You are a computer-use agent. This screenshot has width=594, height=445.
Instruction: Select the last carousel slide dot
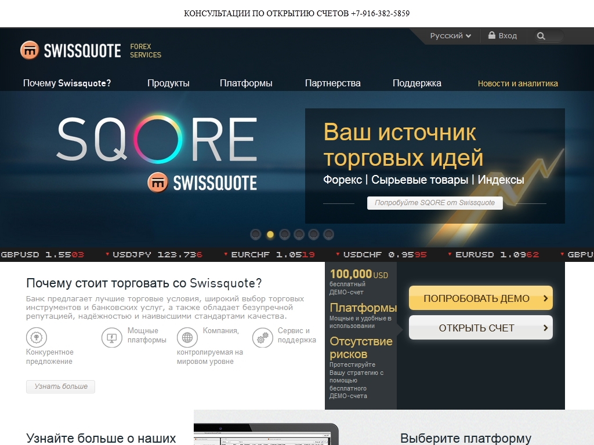click(x=328, y=234)
